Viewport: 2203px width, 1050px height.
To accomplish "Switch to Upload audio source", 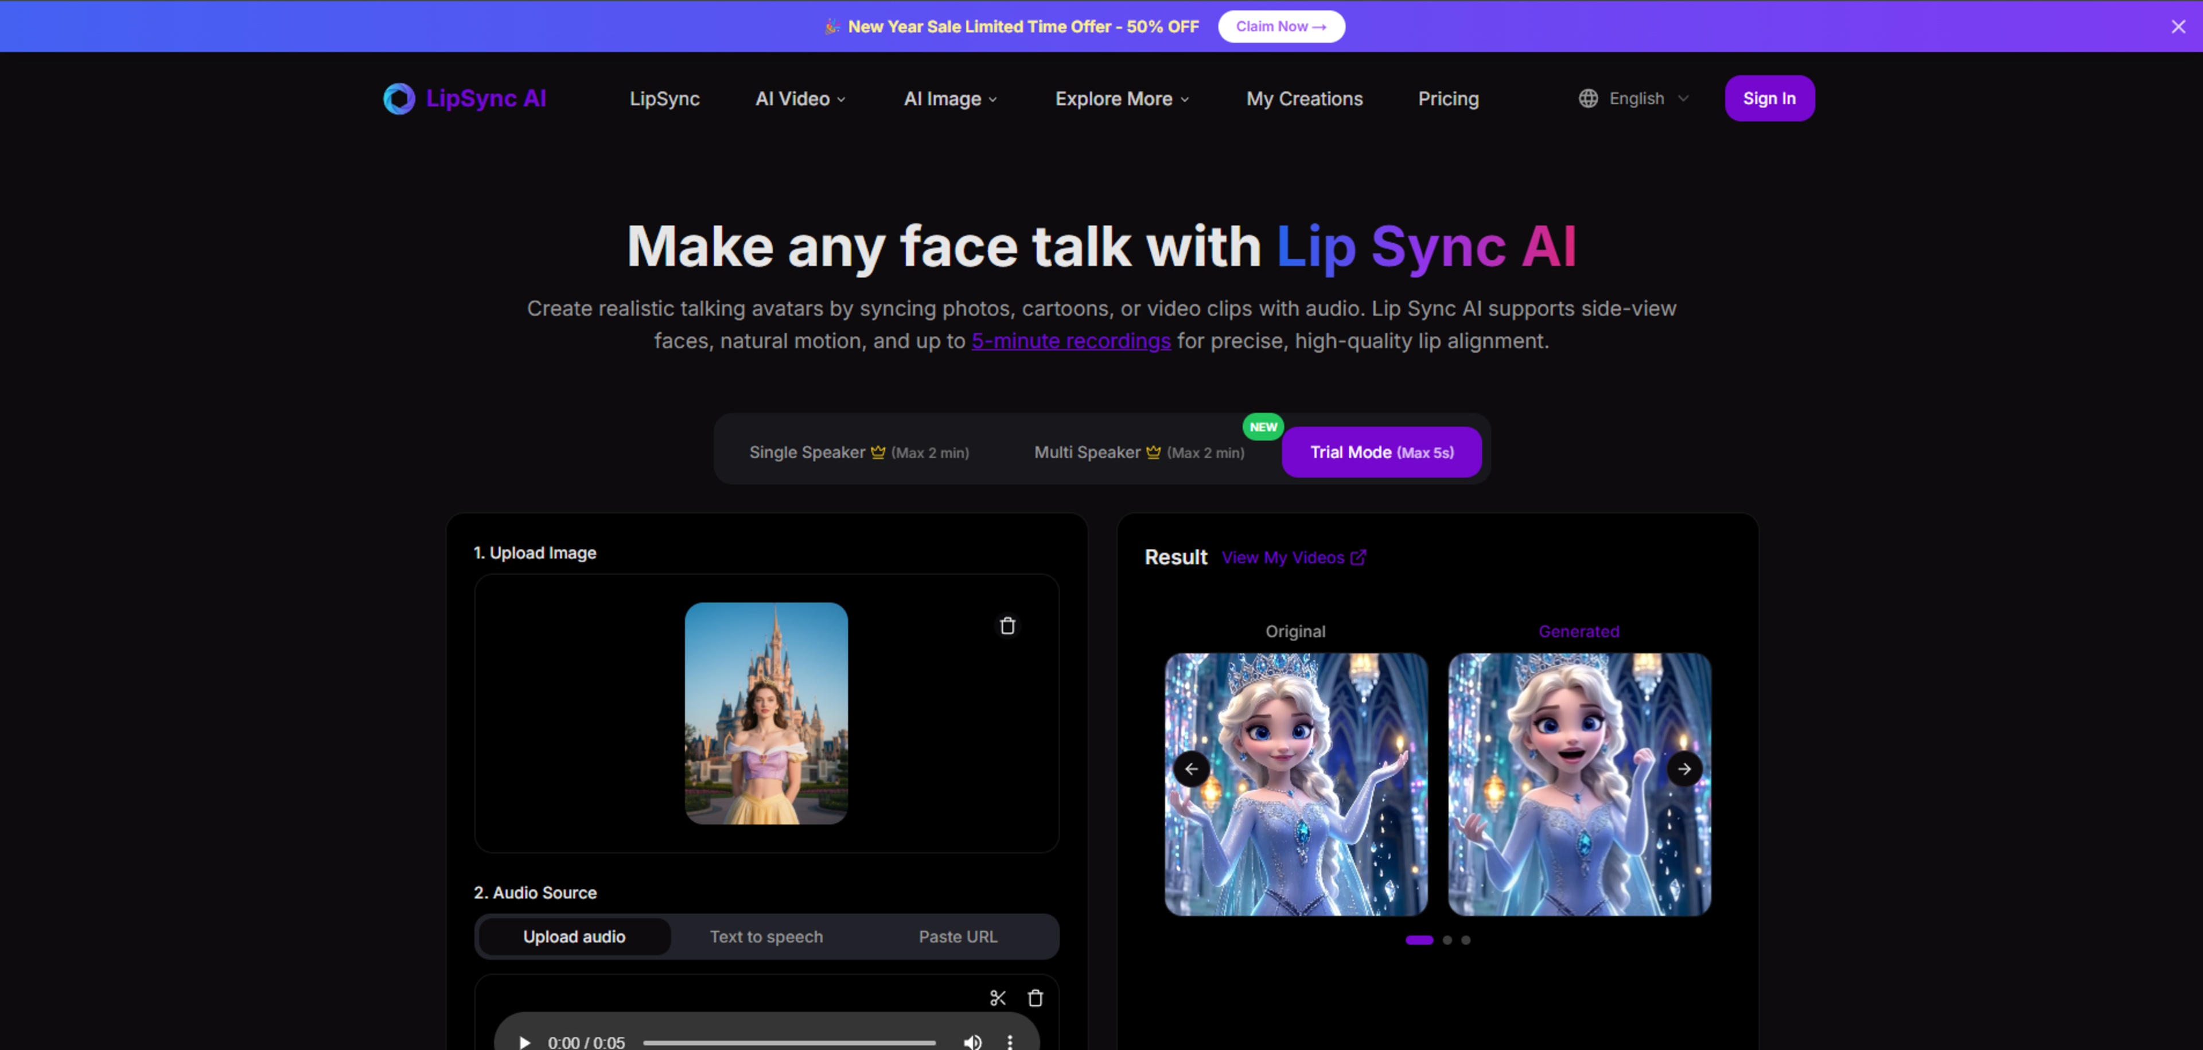I will (x=574, y=936).
